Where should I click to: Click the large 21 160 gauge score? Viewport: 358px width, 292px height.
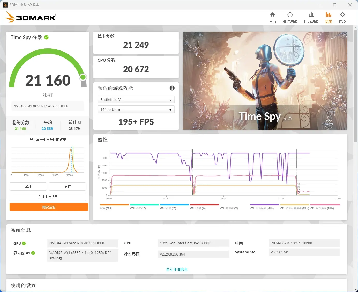[x=48, y=80]
